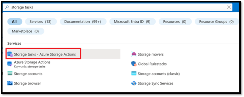Open Storage accounts service

(x=28, y=74)
